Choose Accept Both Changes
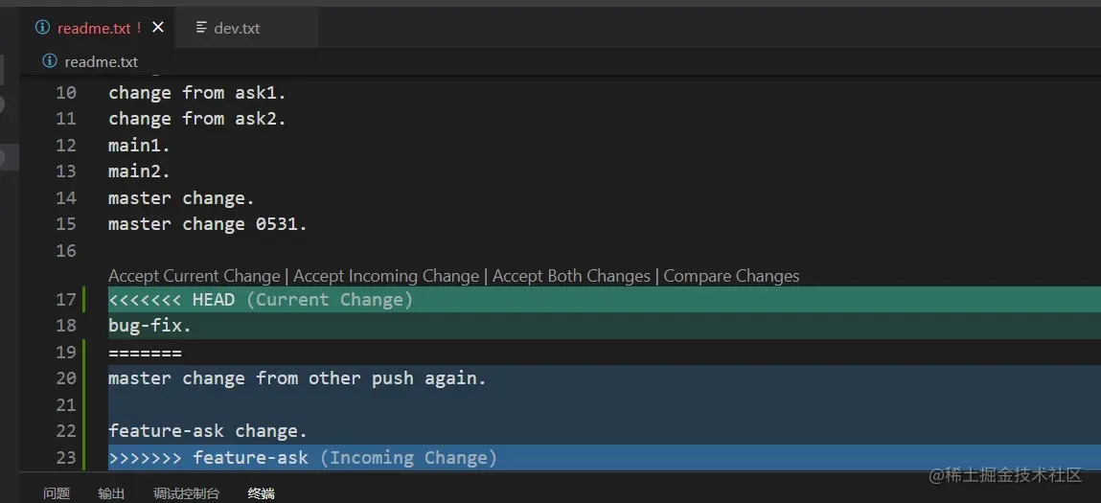1101x503 pixels. click(x=571, y=276)
